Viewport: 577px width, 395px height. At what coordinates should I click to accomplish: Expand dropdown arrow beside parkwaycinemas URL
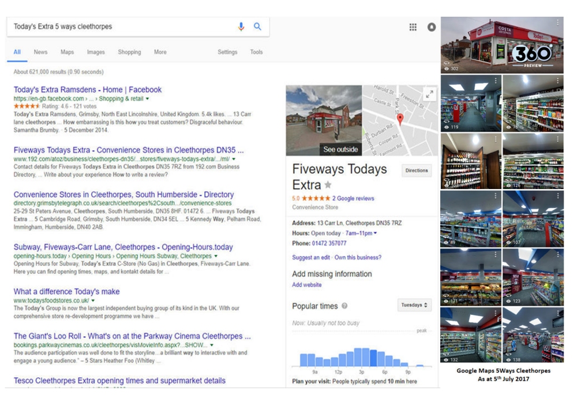coord(212,345)
